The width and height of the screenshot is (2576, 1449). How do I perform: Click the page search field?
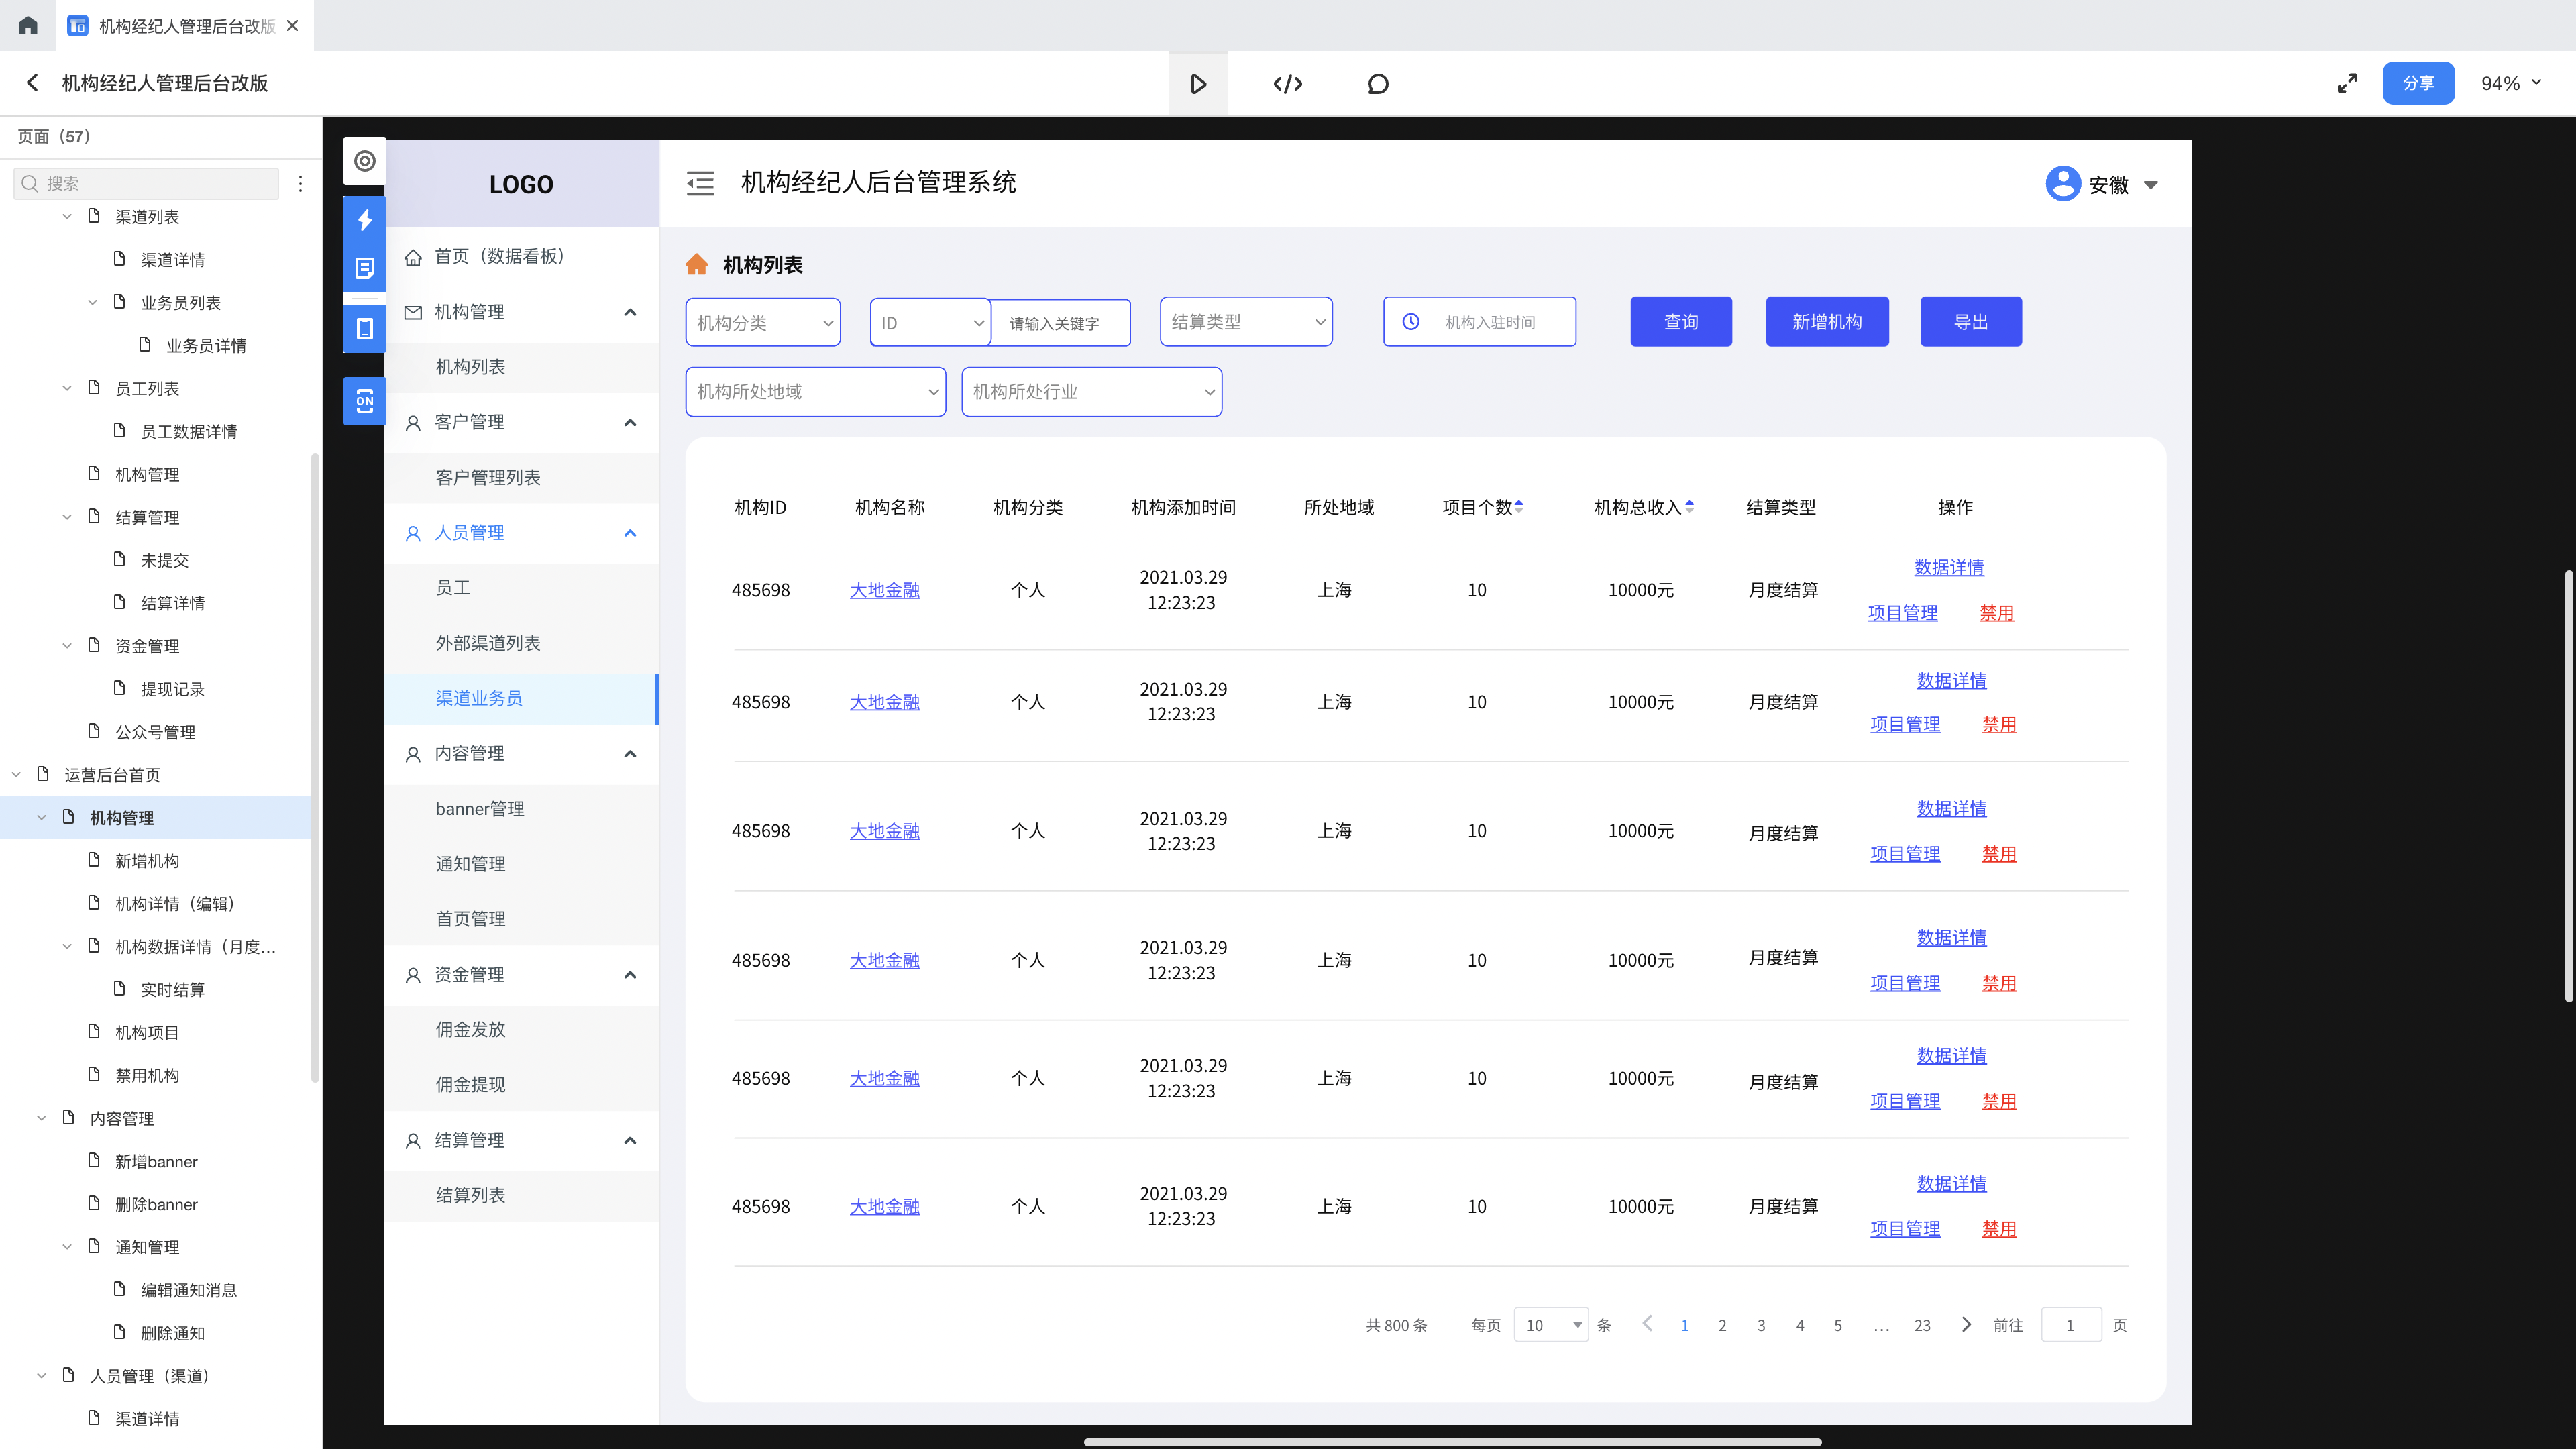(146, 184)
